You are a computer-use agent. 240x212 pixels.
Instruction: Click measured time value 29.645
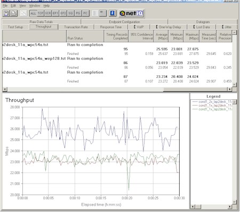211,53
